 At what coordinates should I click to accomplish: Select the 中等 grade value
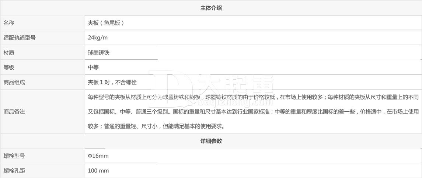(93, 67)
